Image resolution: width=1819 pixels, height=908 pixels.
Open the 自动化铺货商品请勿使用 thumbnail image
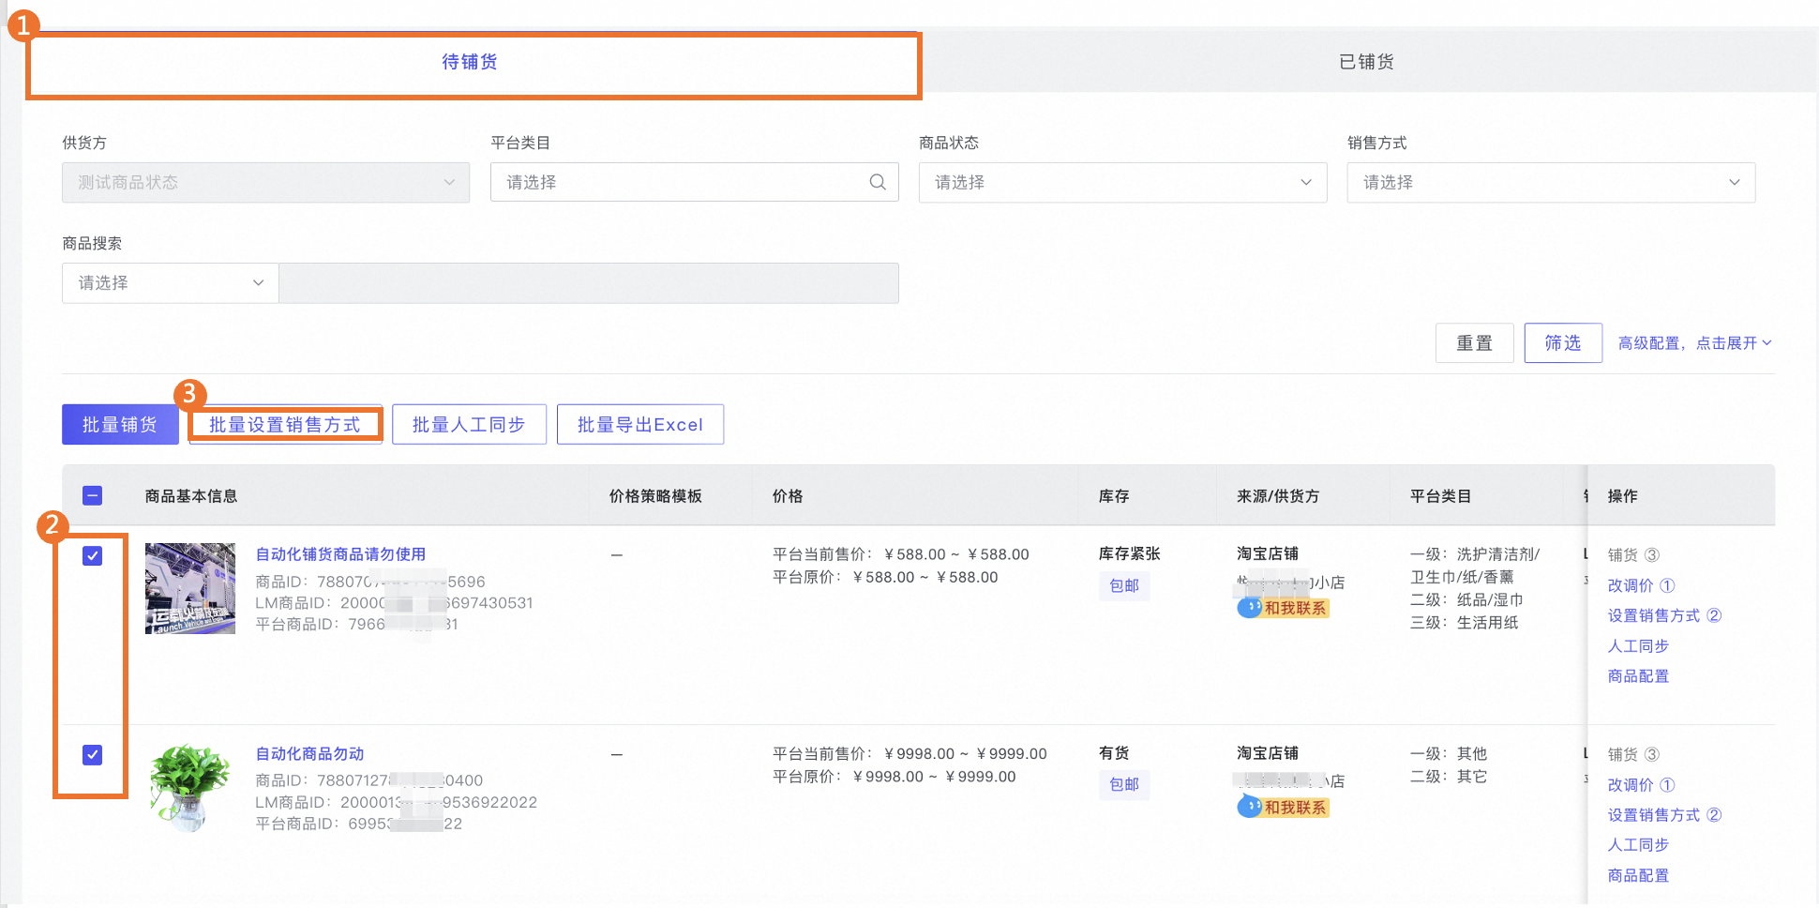(190, 589)
